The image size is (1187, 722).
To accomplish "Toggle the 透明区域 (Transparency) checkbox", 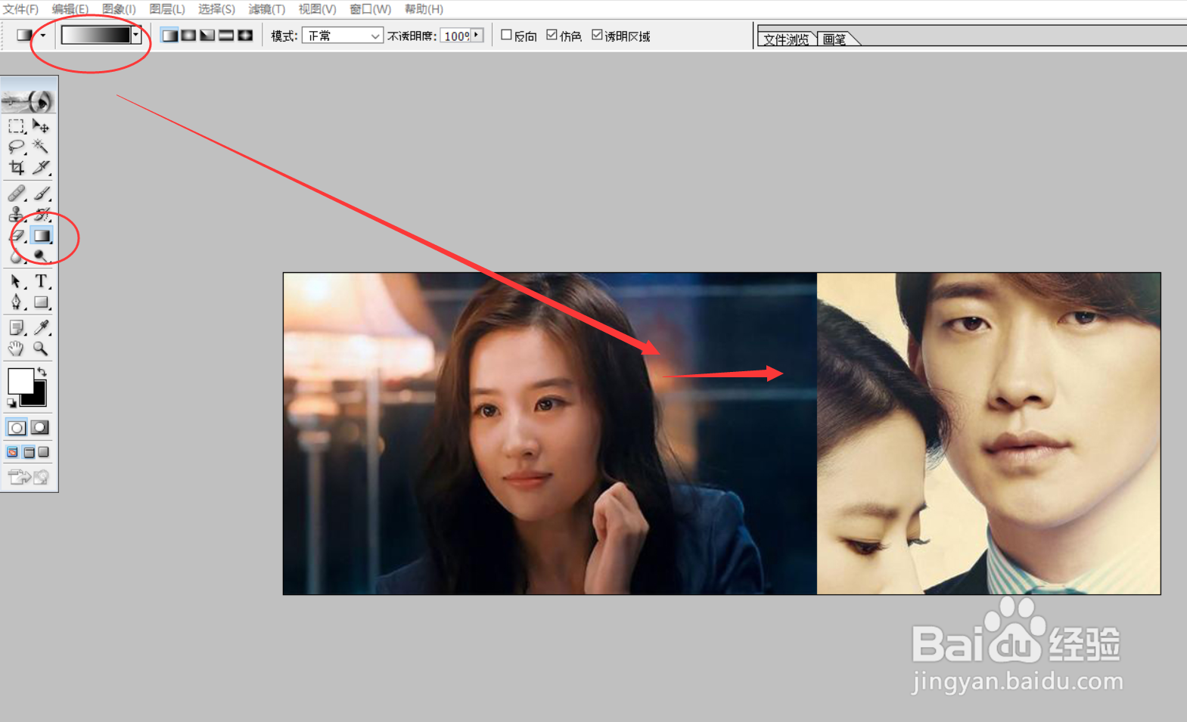I will [x=598, y=35].
